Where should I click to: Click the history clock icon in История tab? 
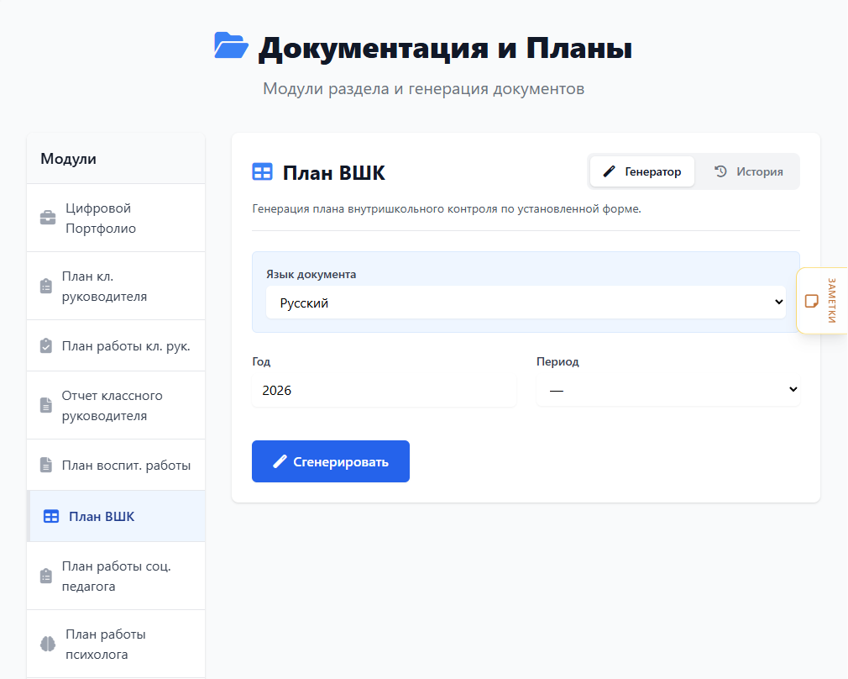coord(720,171)
